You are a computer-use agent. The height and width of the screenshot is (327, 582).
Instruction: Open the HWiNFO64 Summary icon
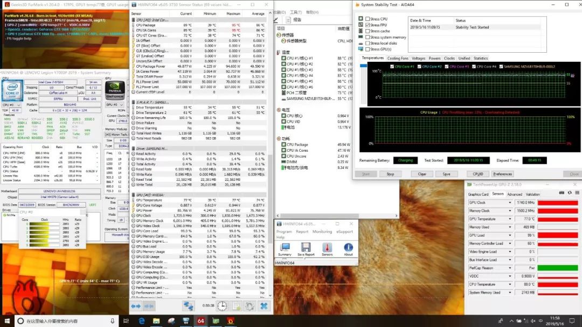click(285, 248)
